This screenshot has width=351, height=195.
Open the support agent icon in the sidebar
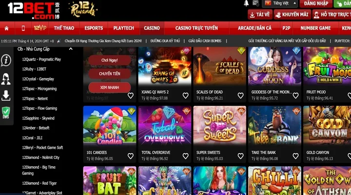[x=6, y=79]
